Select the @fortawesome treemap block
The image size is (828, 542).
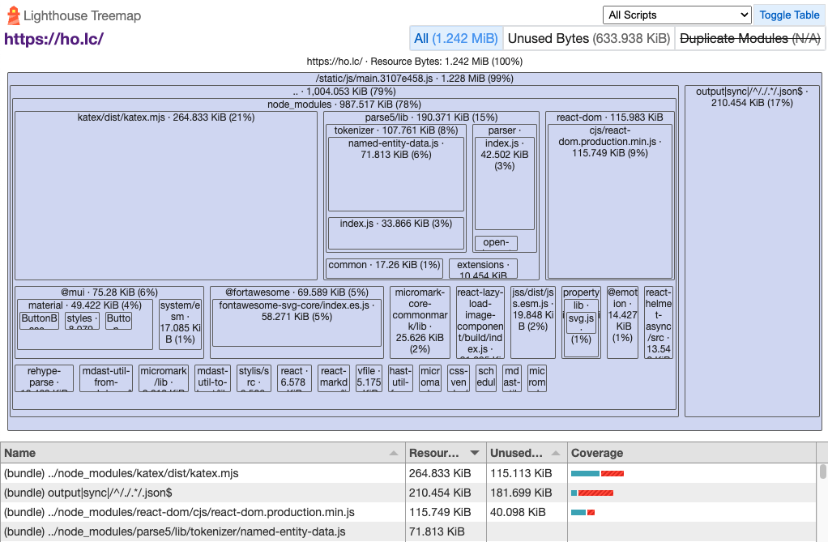[297, 292]
